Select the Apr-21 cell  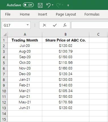[25, 97]
